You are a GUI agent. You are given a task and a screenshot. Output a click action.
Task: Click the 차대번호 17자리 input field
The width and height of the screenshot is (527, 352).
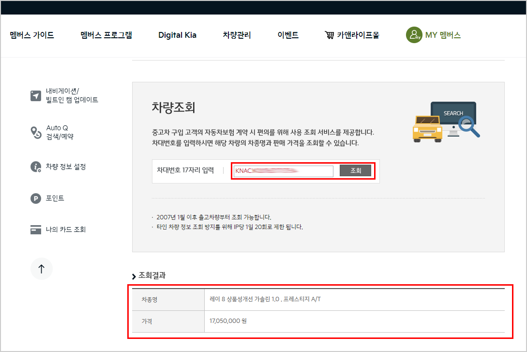[x=283, y=170]
